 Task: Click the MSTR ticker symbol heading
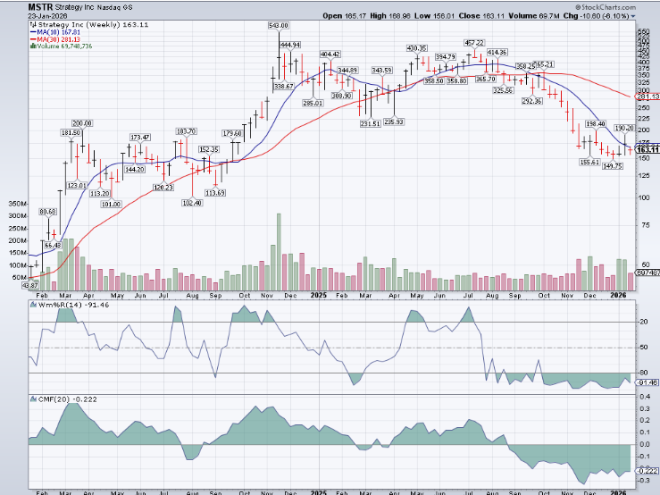[40, 5]
